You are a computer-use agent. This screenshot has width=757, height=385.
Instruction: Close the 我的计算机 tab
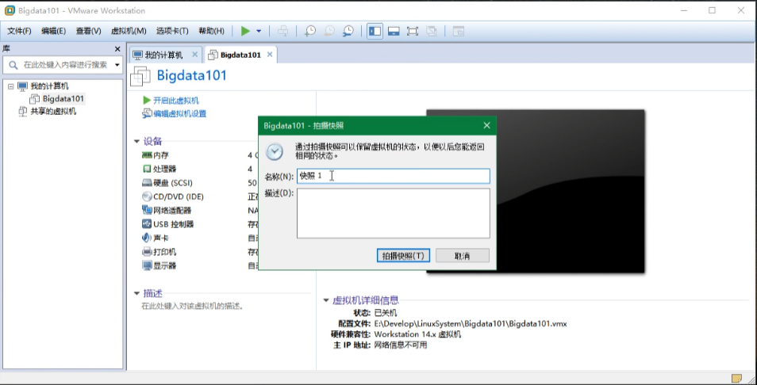[x=194, y=55]
